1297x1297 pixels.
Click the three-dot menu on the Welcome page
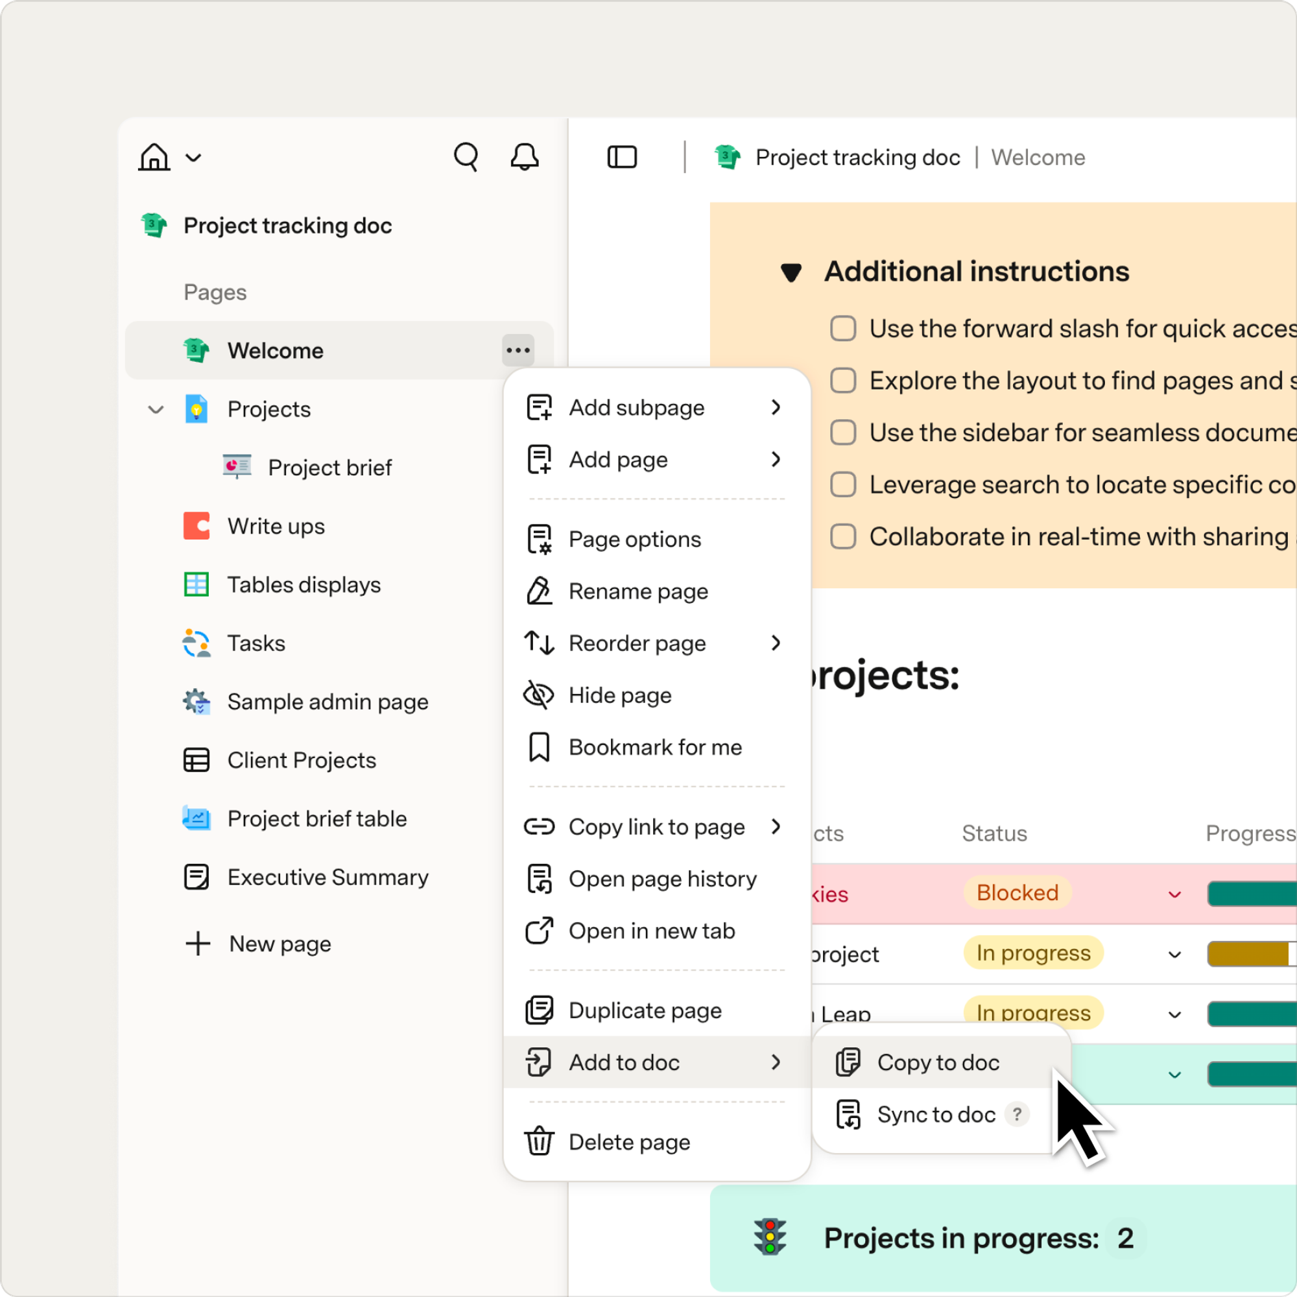(518, 350)
